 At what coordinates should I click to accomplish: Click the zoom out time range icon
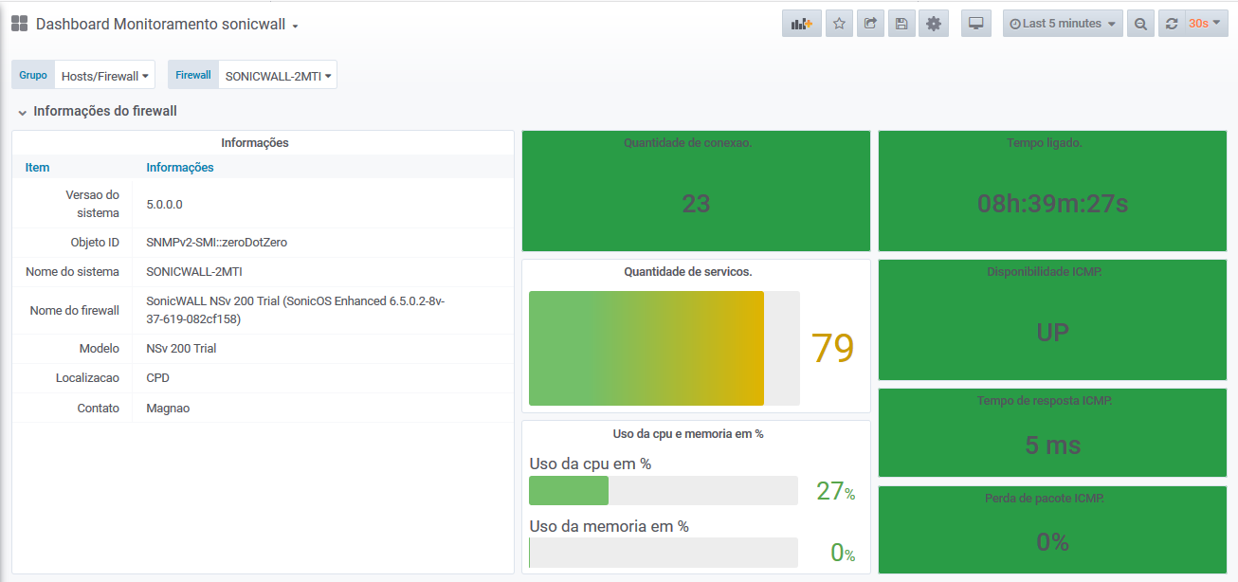point(1140,24)
